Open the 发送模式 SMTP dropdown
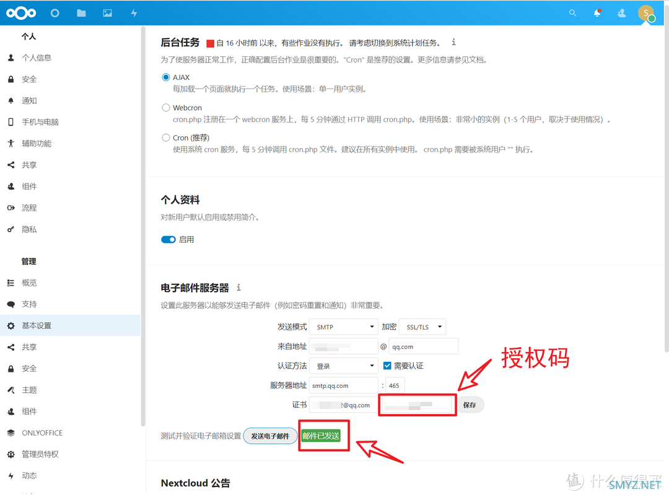Screen dimensions: 669x497 [x=343, y=327]
